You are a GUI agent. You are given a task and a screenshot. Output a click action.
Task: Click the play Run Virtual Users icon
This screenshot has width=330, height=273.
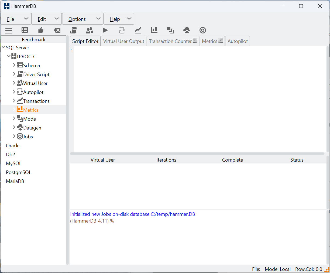tap(106, 30)
